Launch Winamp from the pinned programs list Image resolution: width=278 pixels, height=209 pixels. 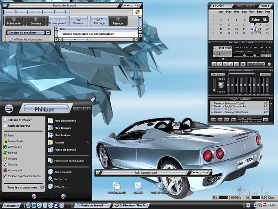pos(12,158)
